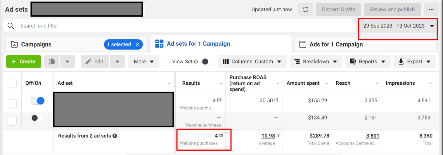Switch to Ad sets for 1 Campaign tab
Screen dimensions: 443x155
pos(221,44)
